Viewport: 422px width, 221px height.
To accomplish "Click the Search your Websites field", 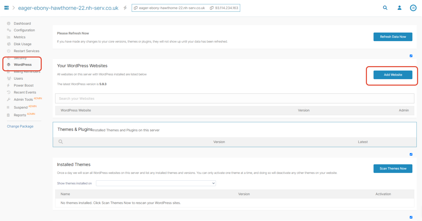I will tap(235, 98).
